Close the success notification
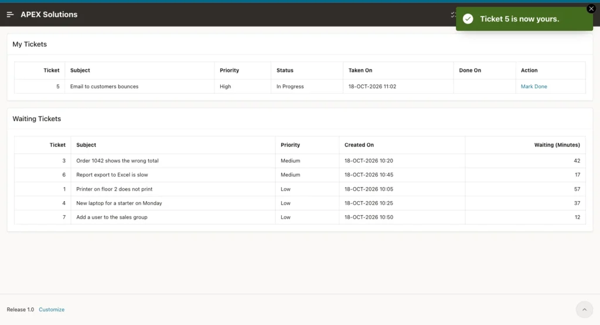 pyautogui.click(x=591, y=8)
